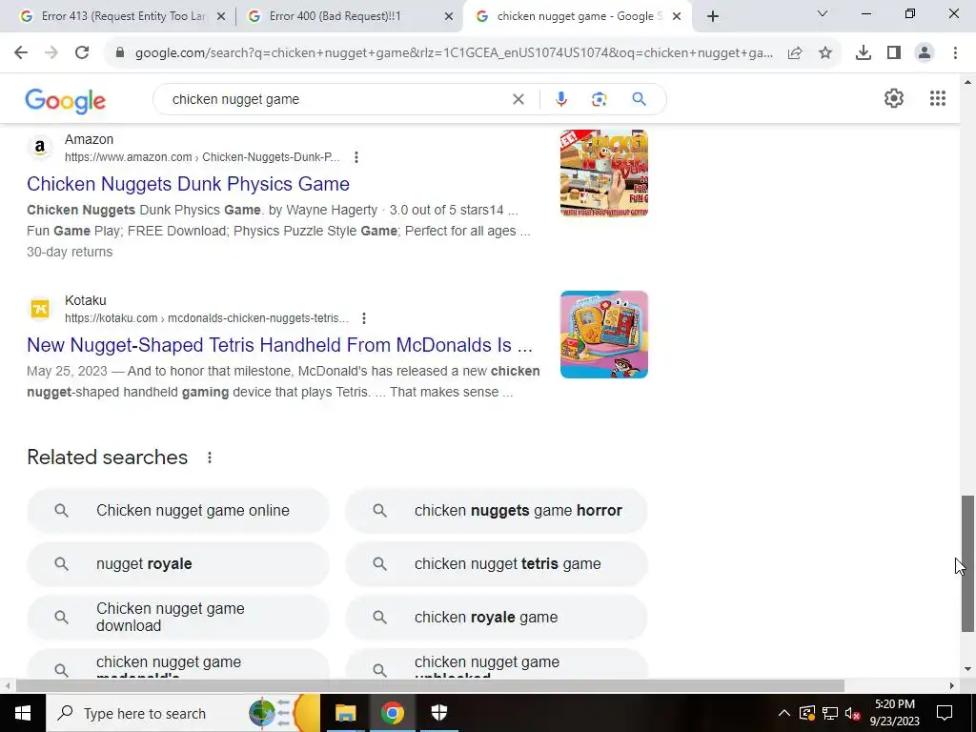Viewport: 976px width, 732px height.
Task: Click the Kotaku favicon in results
Action: coord(40,309)
